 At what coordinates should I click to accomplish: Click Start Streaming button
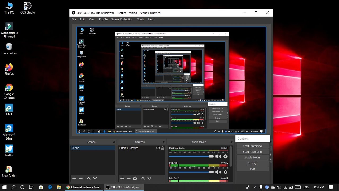coord(252,146)
